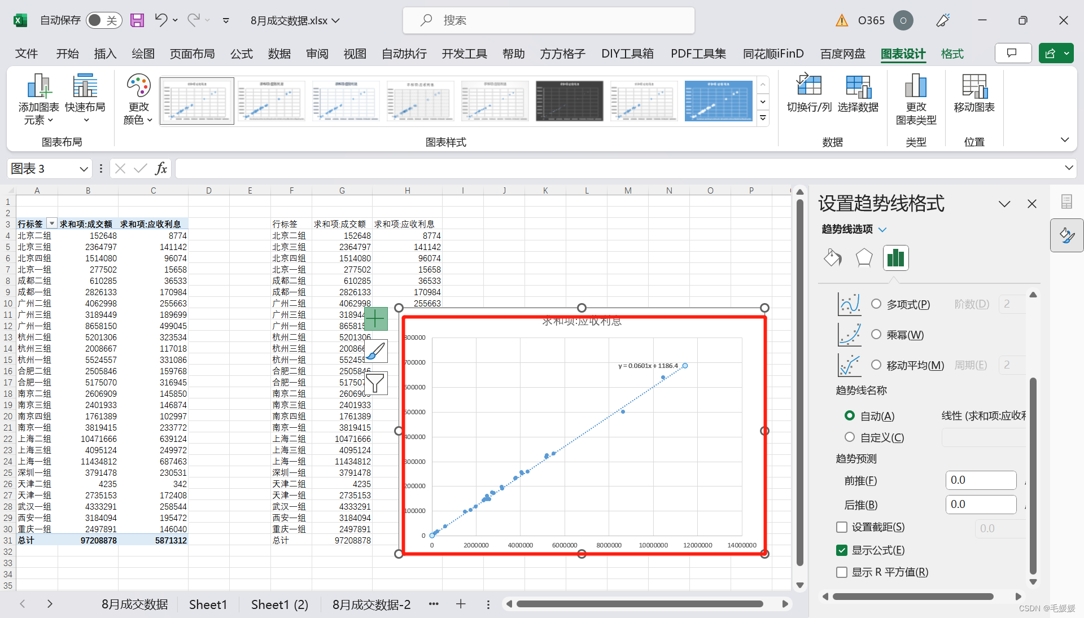Open Trendline Options dropdown arrow
Image resolution: width=1084 pixels, height=618 pixels.
click(883, 229)
